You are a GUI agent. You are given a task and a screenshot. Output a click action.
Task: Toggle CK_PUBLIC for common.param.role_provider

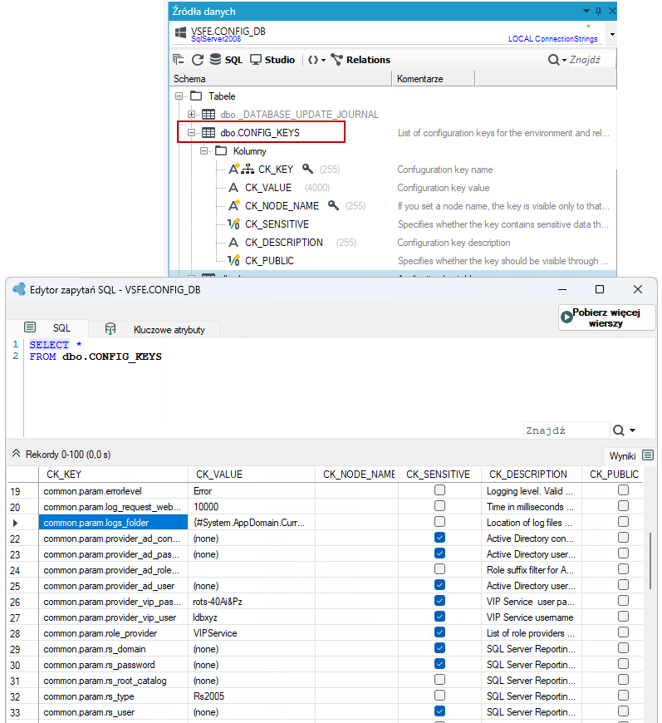click(623, 632)
